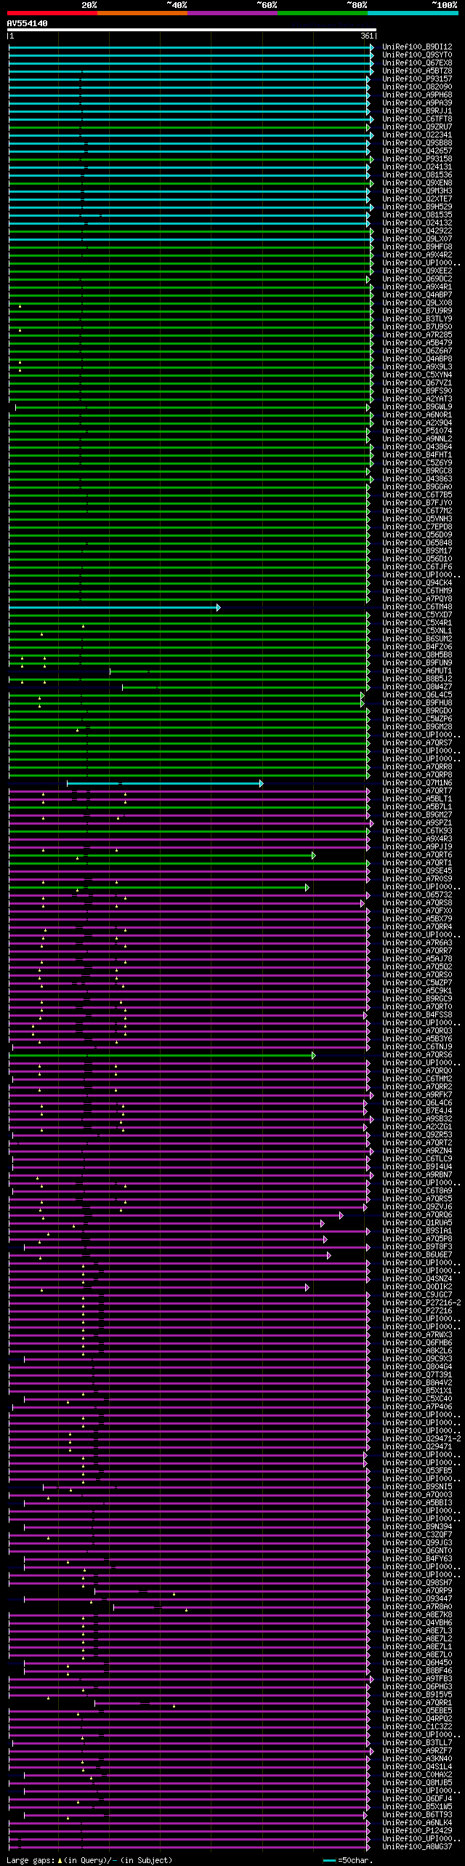
Task: Open hit UniRef100_P93157
Action: pos(417,79)
